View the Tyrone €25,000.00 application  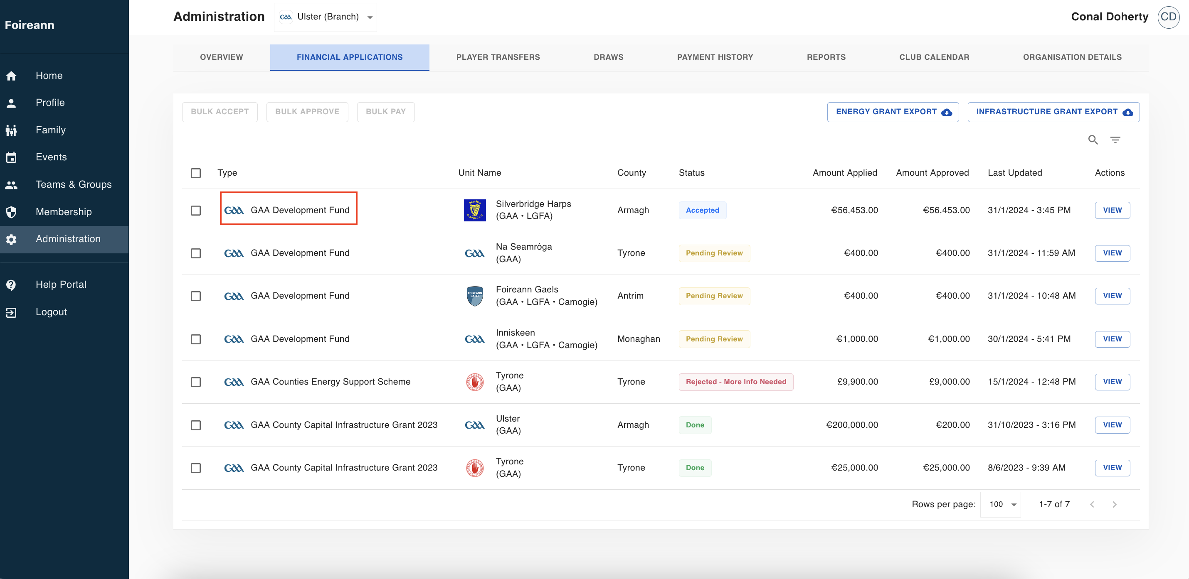tap(1113, 468)
